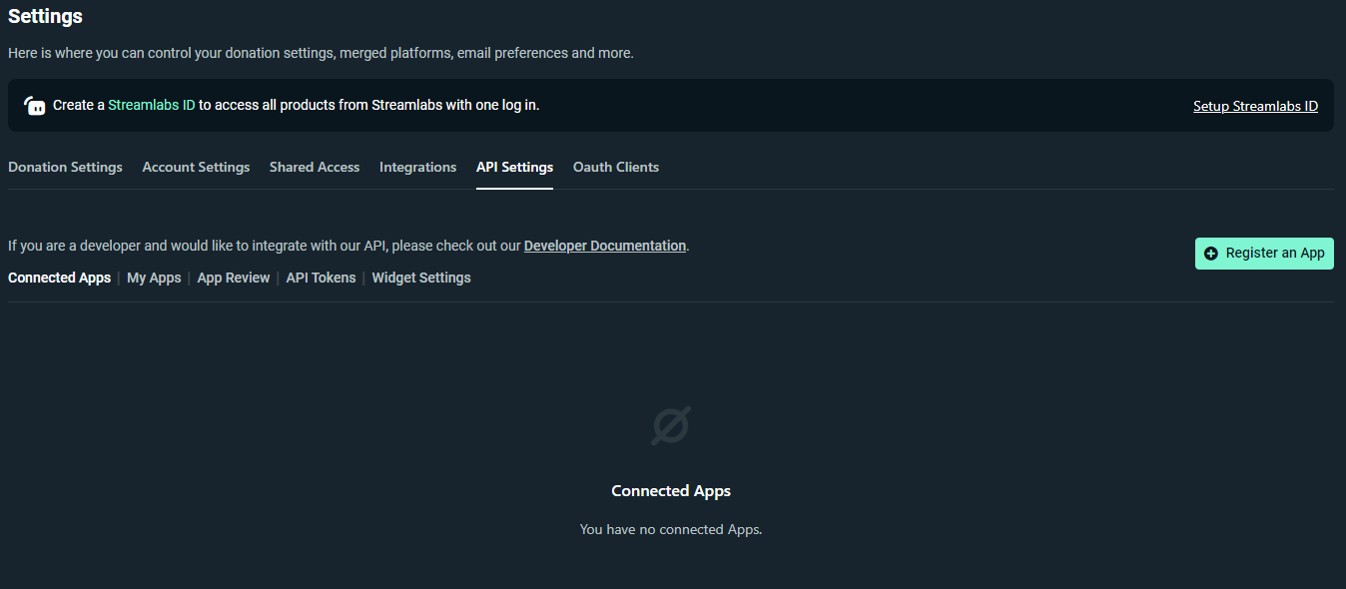Show the API Tokens sub-tab
Screen dimensions: 1346x589
point(321,278)
